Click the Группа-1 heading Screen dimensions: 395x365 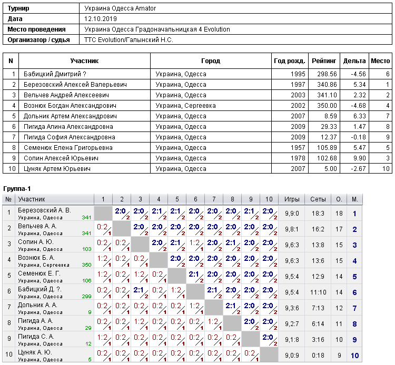(x=17, y=189)
